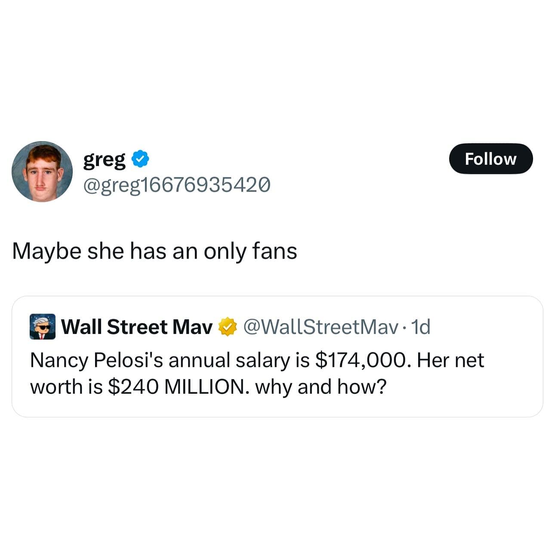Click the Wall Street Mav display name
This screenshot has width=555, height=555.
[137, 327]
